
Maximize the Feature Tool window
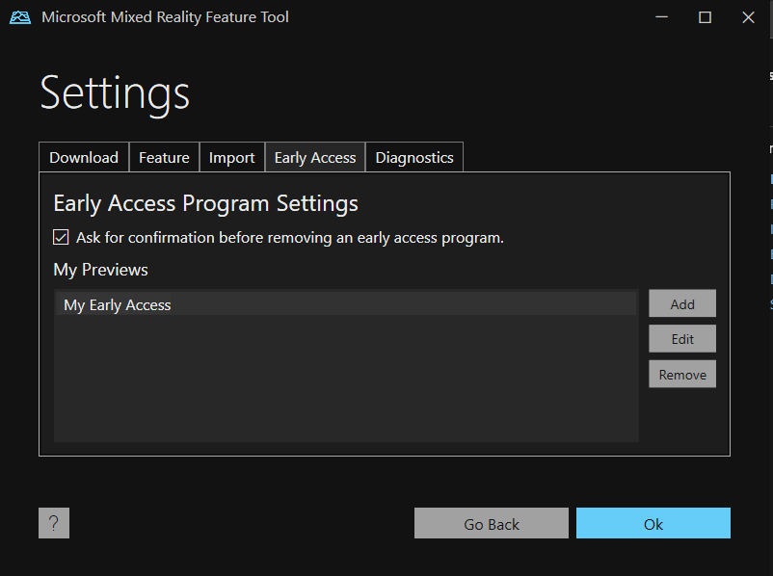click(705, 16)
